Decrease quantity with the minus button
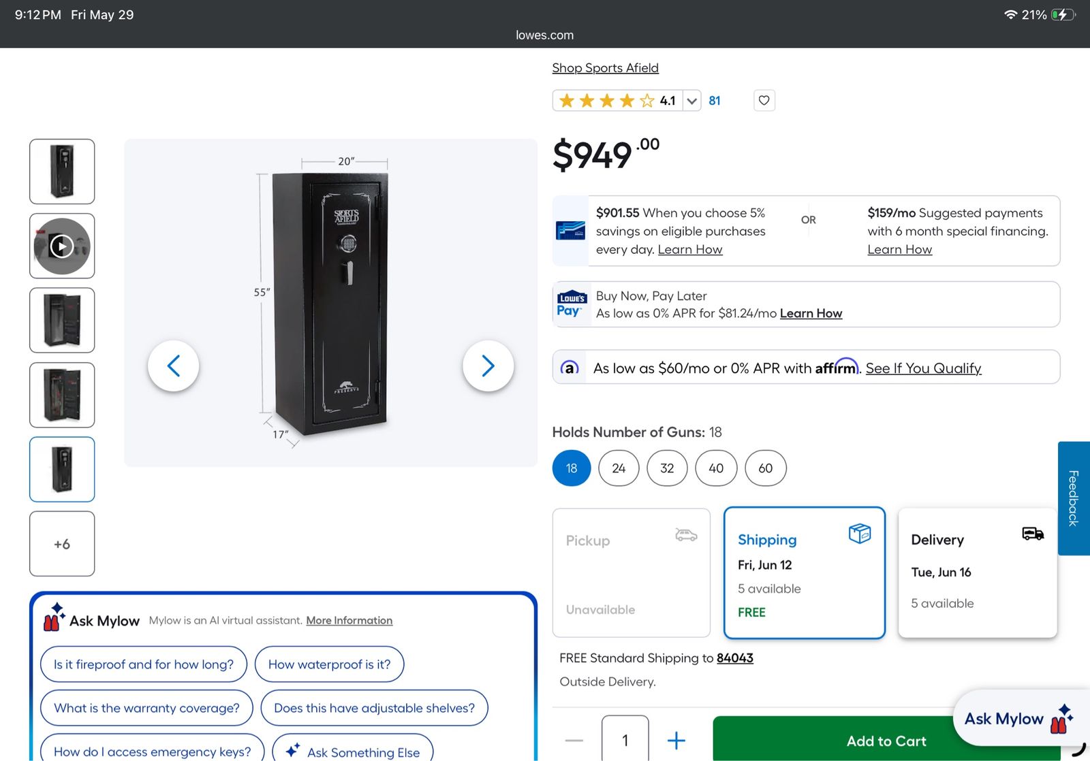 (574, 741)
